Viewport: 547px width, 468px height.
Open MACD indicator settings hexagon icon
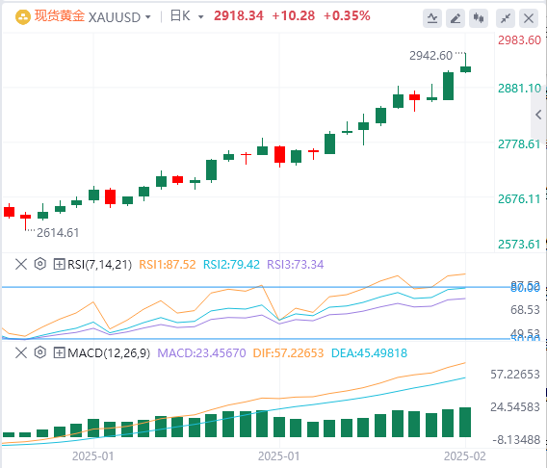point(40,352)
